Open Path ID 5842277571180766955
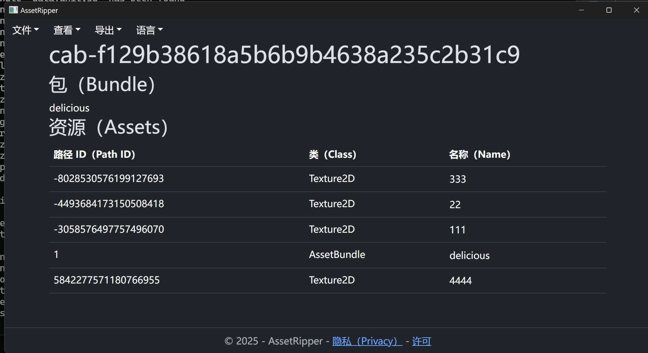Image resolution: width=648 pixels, height=353 pixels. (107, 280)
